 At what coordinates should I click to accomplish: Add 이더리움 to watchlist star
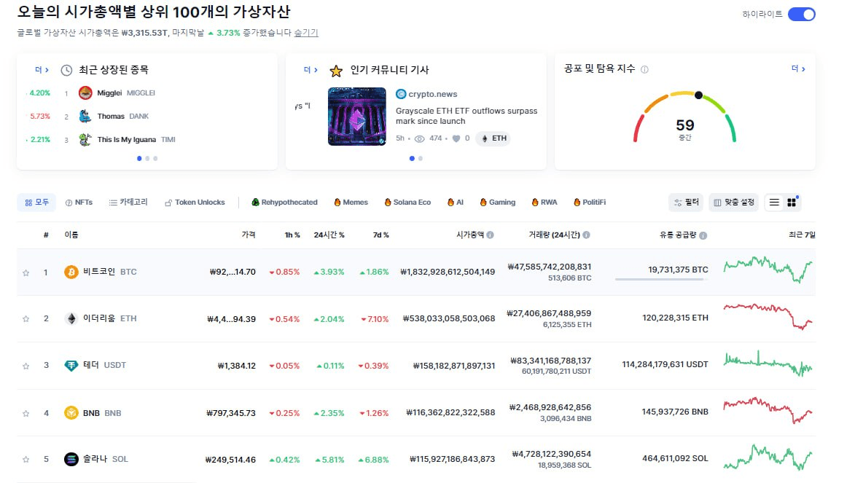click(x=26, y=319)
